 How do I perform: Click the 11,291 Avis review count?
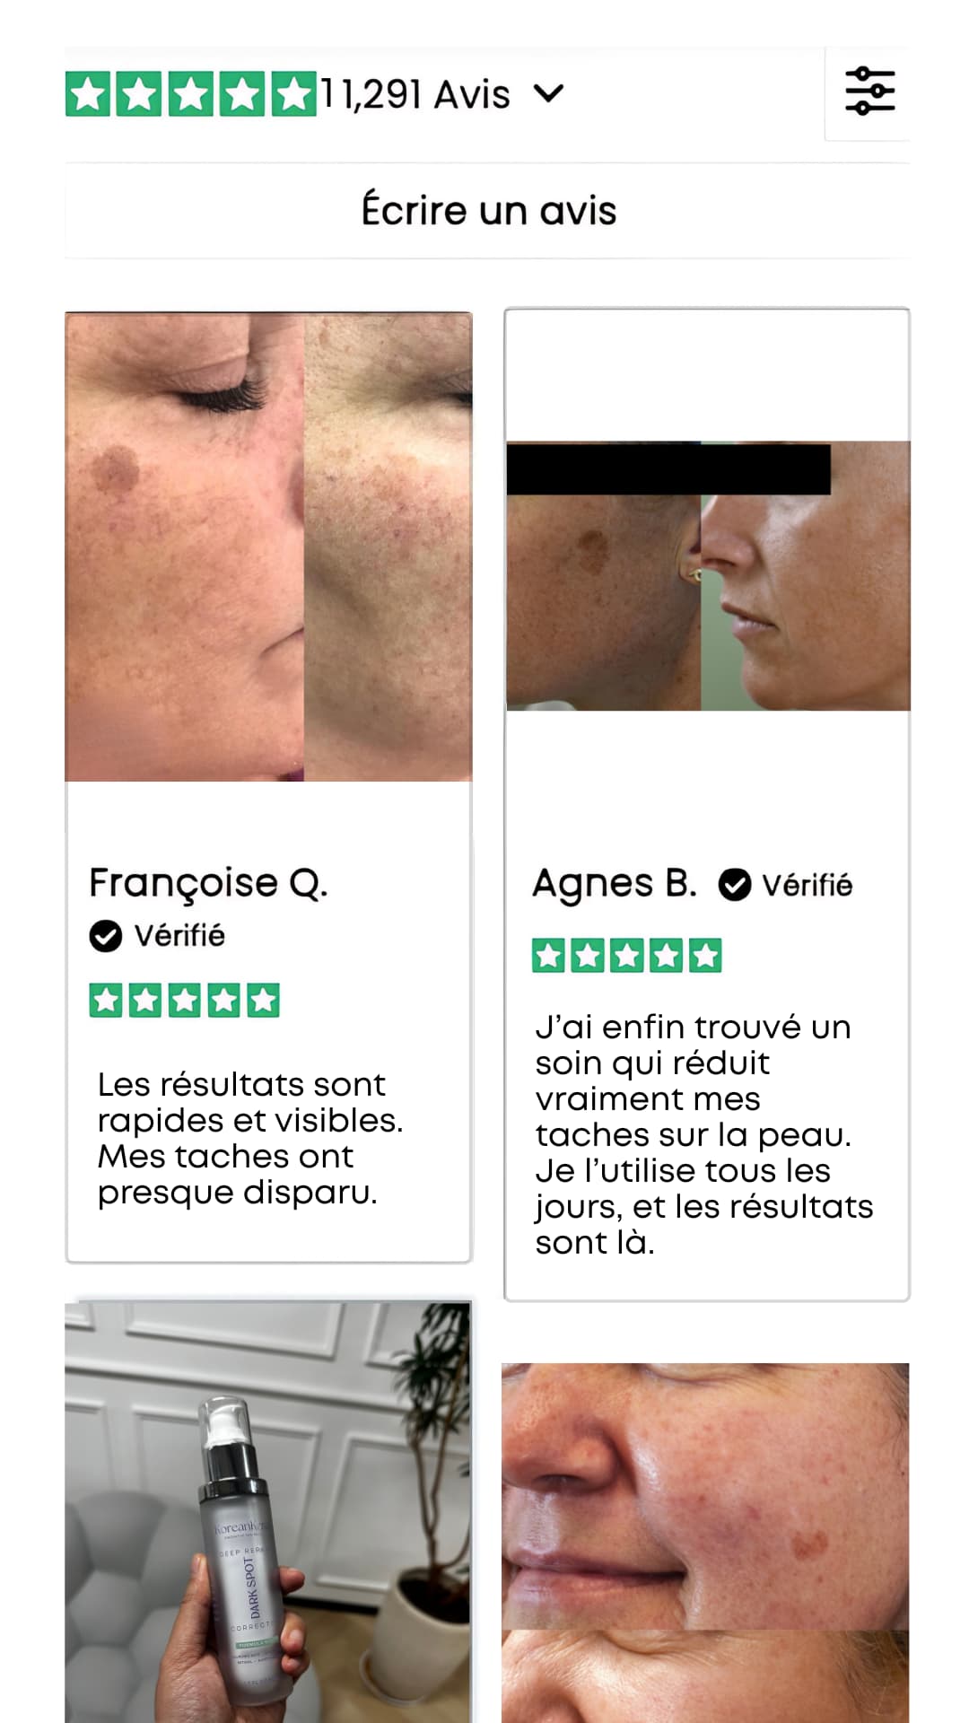(415, 94)
